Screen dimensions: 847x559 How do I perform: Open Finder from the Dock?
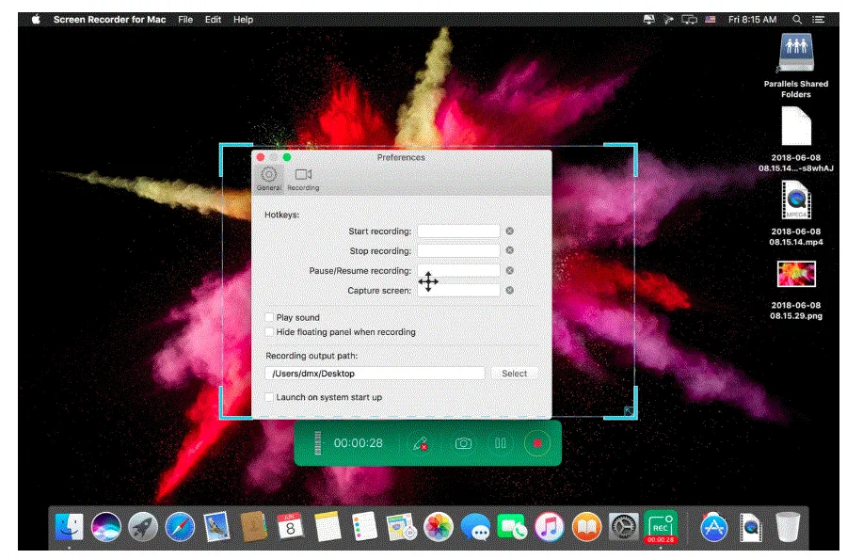[x=69, y=527]
